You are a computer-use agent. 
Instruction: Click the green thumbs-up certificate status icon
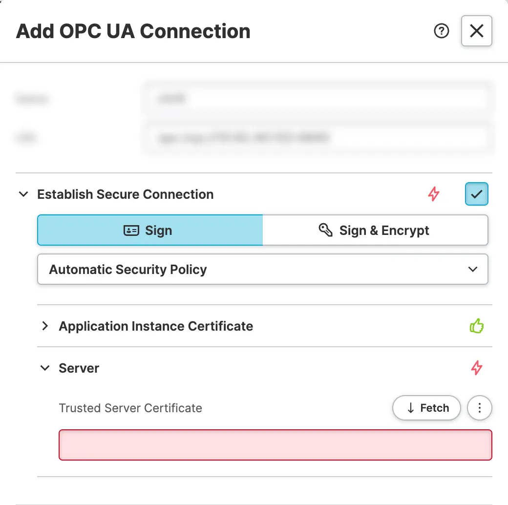[x=476, y=326]
